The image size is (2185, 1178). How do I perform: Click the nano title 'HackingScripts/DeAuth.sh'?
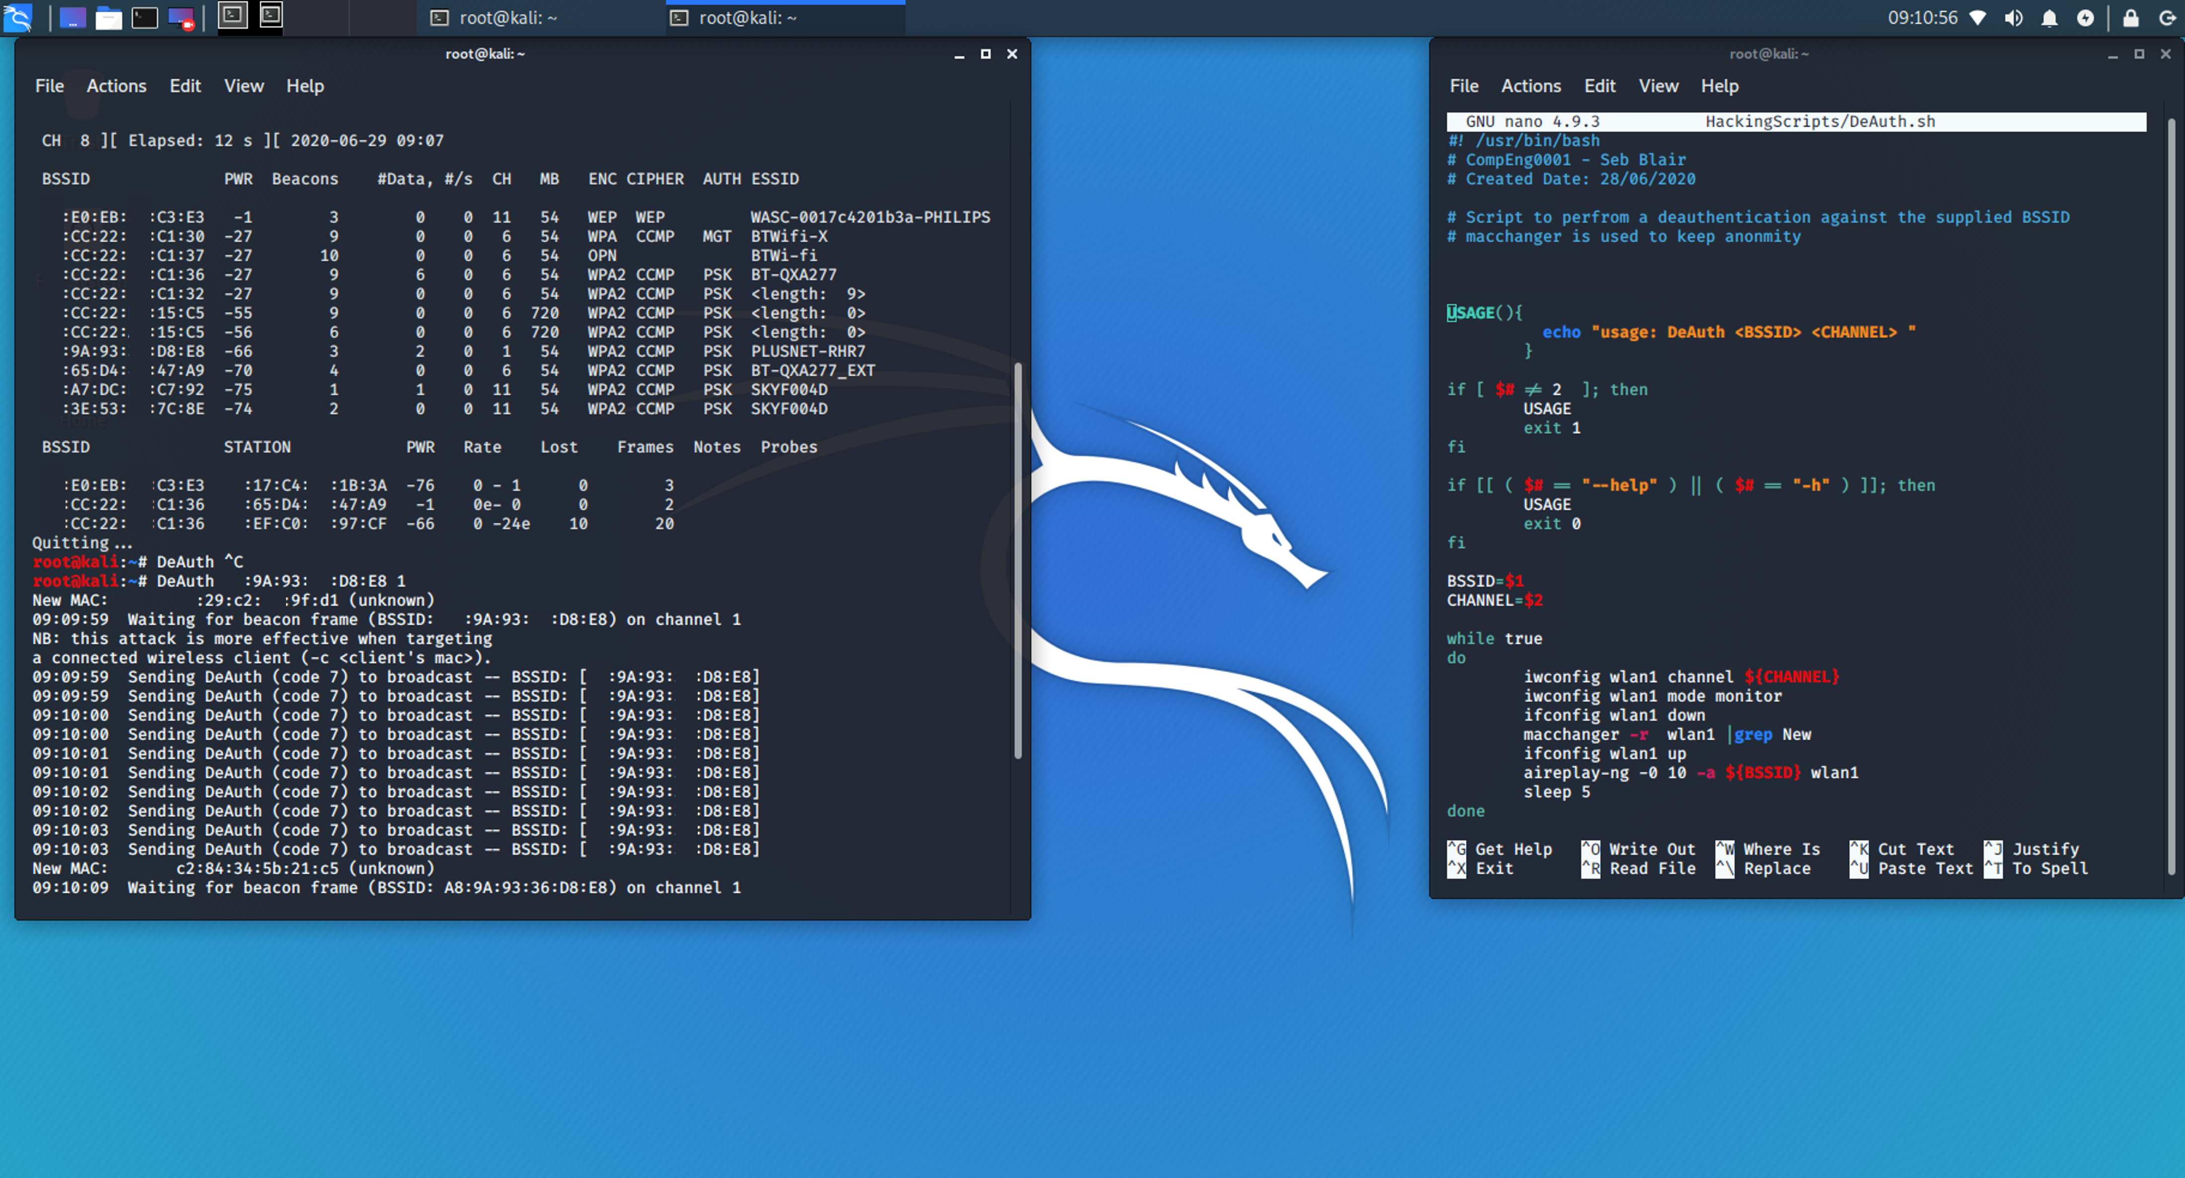[x=1821, y=121]
